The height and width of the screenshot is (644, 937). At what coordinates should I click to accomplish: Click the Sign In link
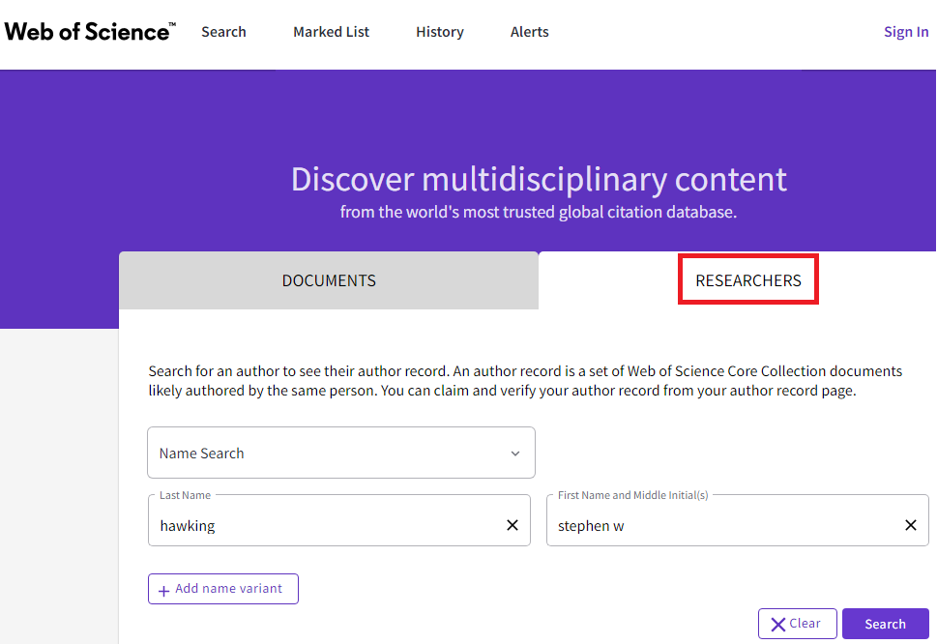(906, 32)
